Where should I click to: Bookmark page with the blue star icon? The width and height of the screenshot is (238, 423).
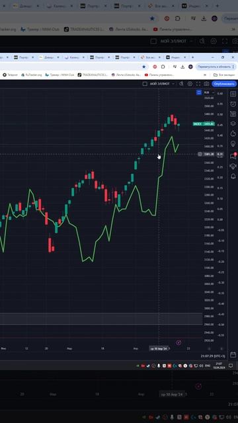144,67
